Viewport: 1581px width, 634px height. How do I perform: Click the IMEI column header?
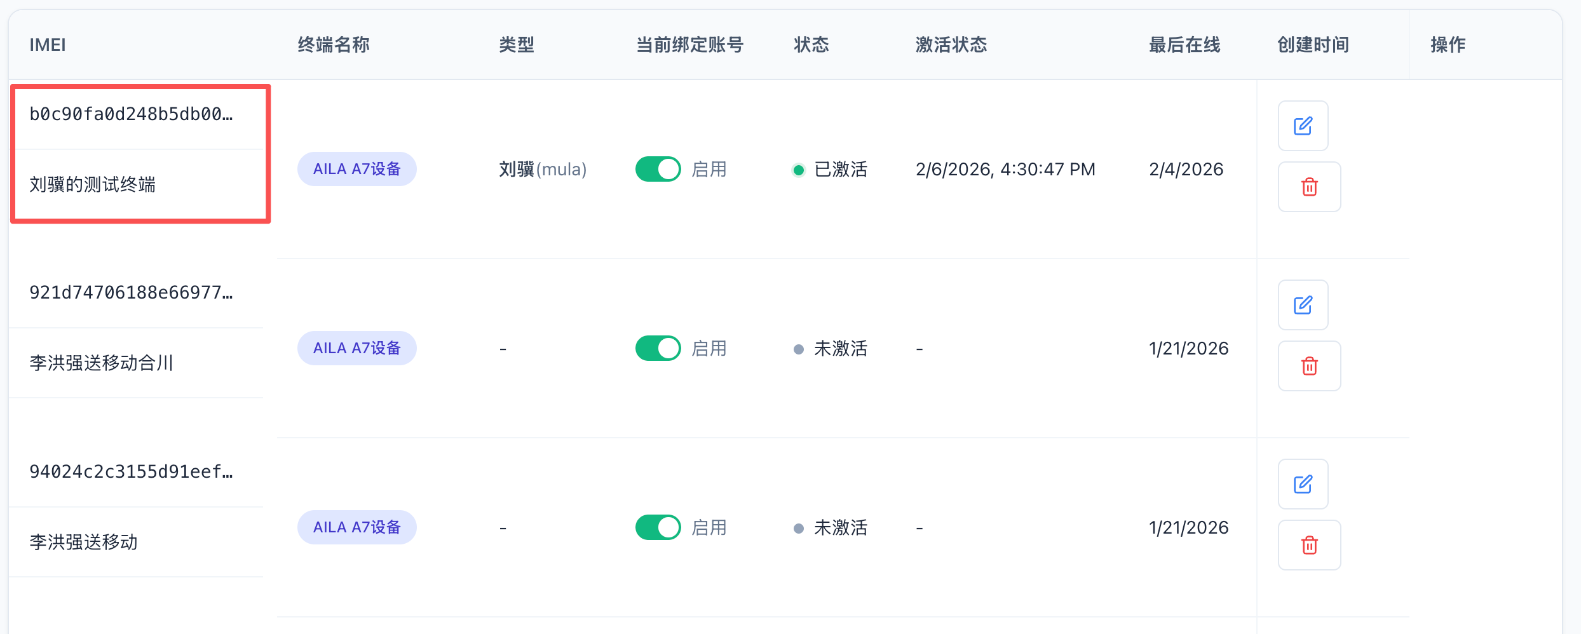pos(48,44)
